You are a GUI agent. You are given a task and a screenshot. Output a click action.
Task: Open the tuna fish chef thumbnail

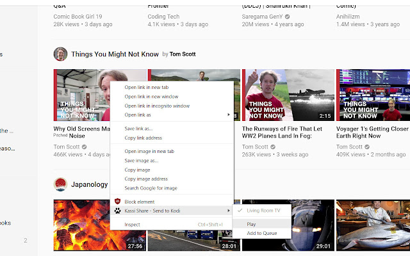point(373,225)
